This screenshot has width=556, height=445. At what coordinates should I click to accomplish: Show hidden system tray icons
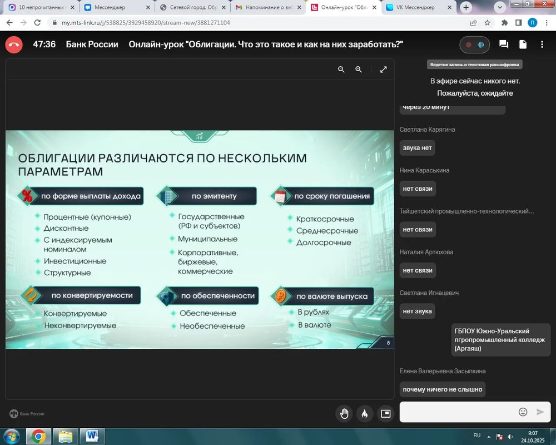coord(489,436)
